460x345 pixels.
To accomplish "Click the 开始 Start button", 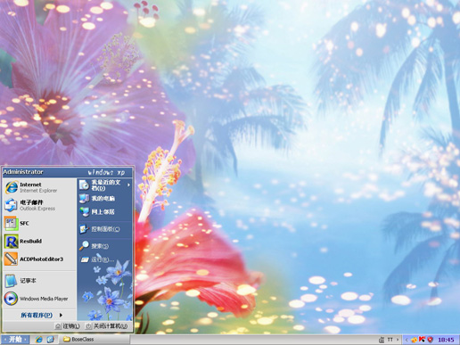I will tap(15, 340).
